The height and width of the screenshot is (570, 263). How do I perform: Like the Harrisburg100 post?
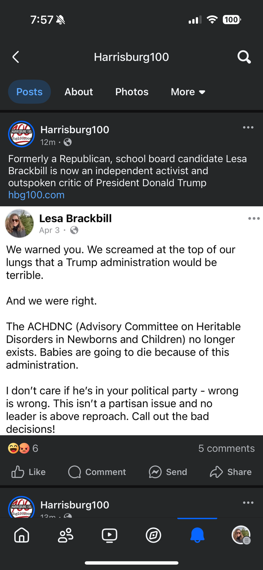28,472
